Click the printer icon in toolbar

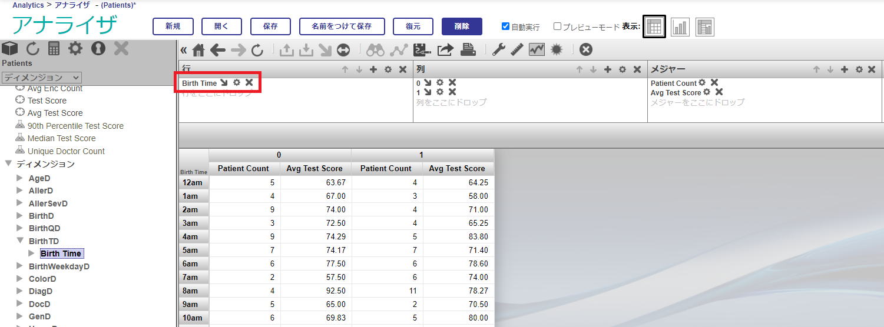coord(468,51)
